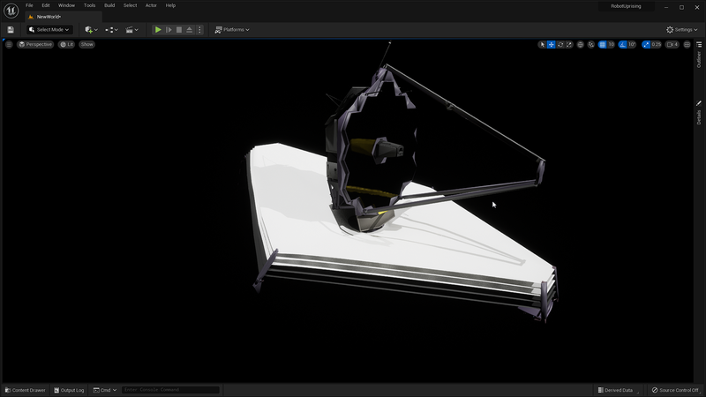Switch viewport layout with the four-pane icon
706x397 pixels.
[687, 44]
